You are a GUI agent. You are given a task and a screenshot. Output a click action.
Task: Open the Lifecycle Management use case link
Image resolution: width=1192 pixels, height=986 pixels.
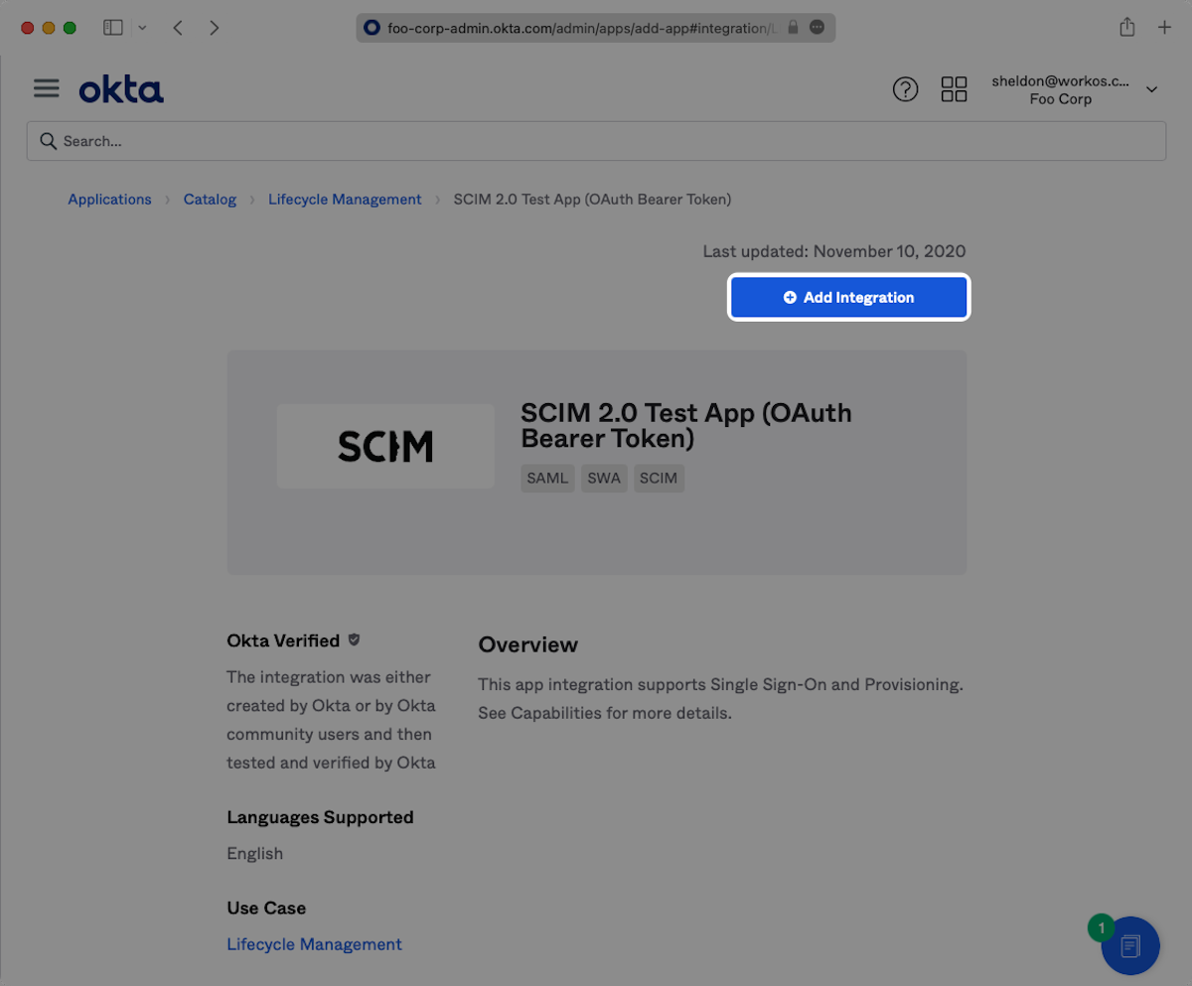[314, 944]
